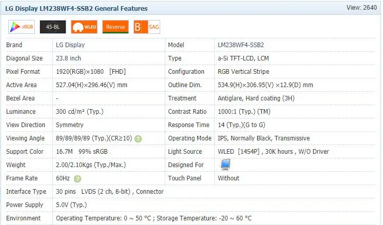Click the Operating Mode label
The image size is (383, 225).
pyautogui.click(x=190, y=138)
